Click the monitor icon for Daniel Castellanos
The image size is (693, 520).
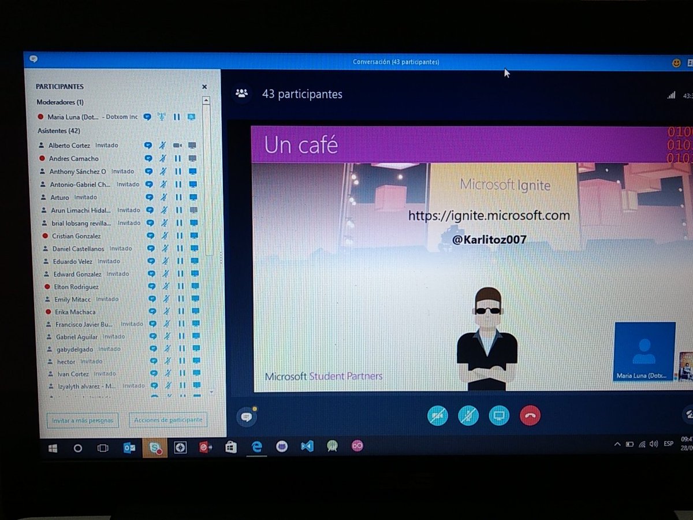[x=194, y=248]
